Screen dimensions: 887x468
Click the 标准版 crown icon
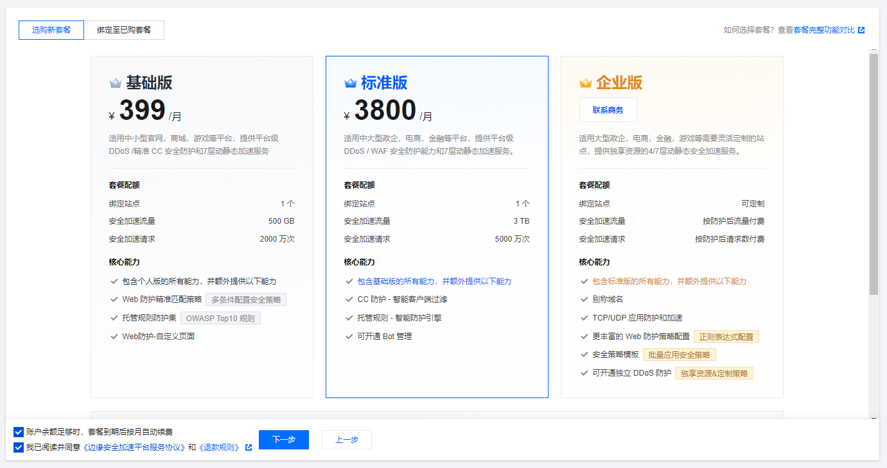pos(351,83)
